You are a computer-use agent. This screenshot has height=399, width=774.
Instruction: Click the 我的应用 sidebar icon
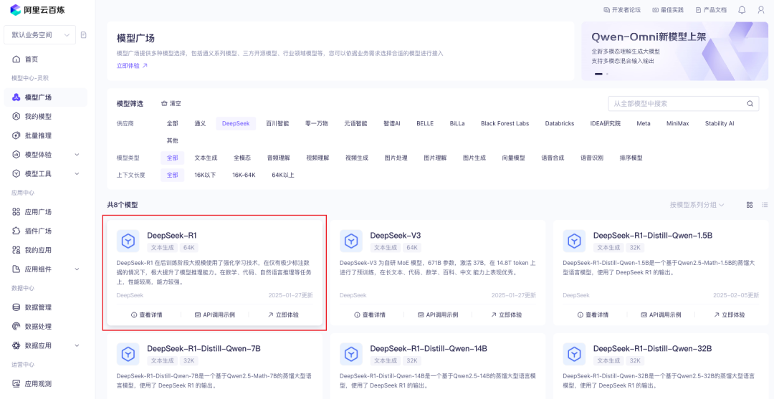16,250
